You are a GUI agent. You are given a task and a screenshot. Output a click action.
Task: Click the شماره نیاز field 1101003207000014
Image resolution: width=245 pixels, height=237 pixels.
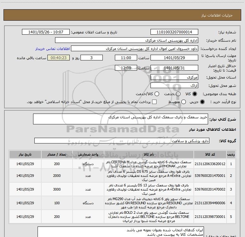(174, 32)
